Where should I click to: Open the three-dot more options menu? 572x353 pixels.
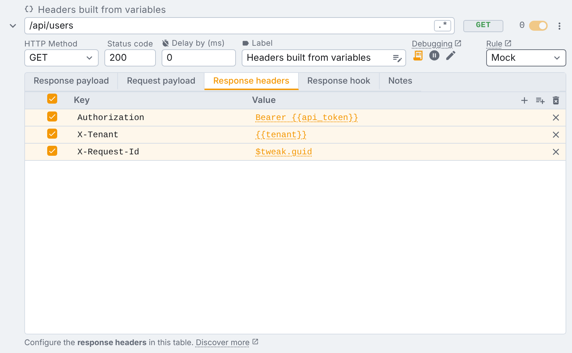click(559, 26)
